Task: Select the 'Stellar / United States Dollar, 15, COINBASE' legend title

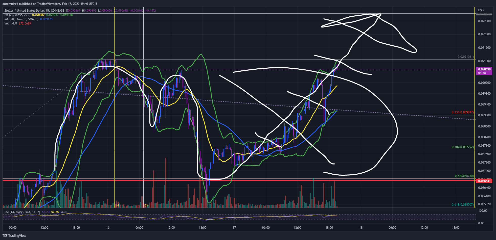Action: (x=34, y=11)
